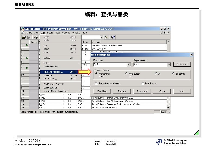This screenshot has width=212, height=147.
Task: Enable the Match case checkbox
Action: [x=143, y=83]
